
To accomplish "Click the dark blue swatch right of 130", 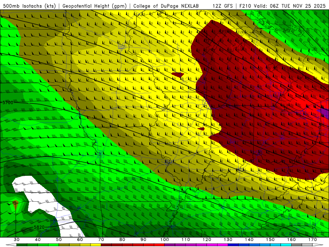I will pos(233,245).
